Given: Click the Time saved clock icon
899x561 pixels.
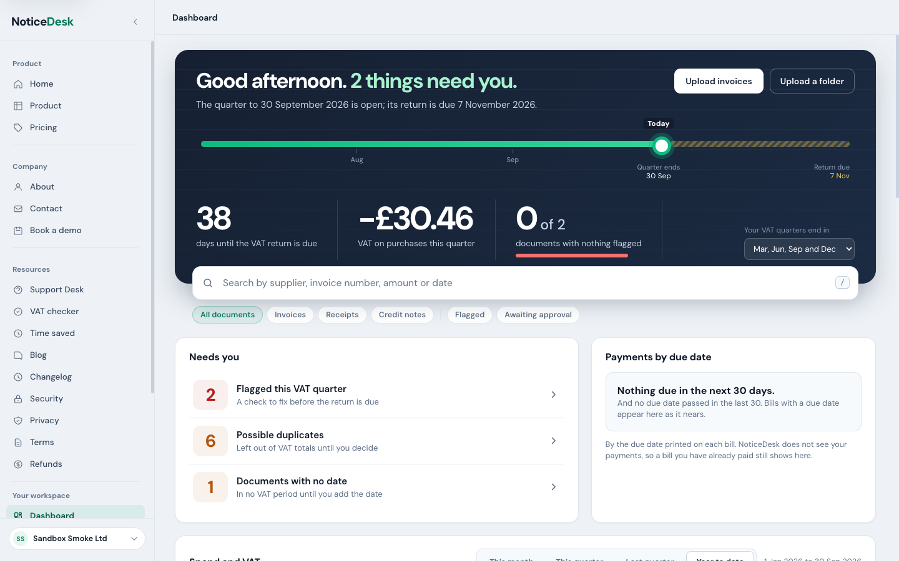Looking at the screenshot, I should [18, 333].
